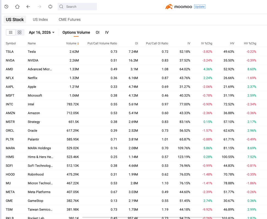Click the moomoo logo
This screenshot has height=219, width=267.
click(178, 7)
